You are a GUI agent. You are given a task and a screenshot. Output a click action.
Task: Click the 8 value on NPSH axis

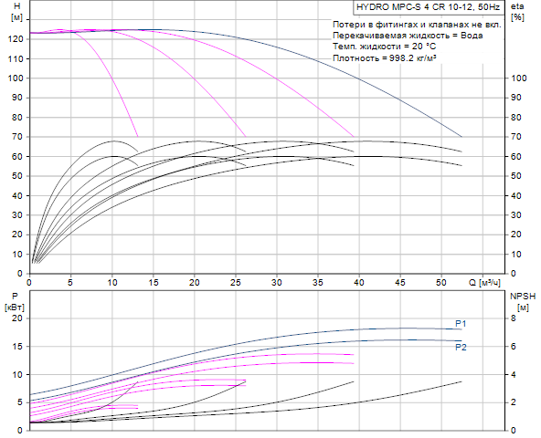(x=514, y=318)
